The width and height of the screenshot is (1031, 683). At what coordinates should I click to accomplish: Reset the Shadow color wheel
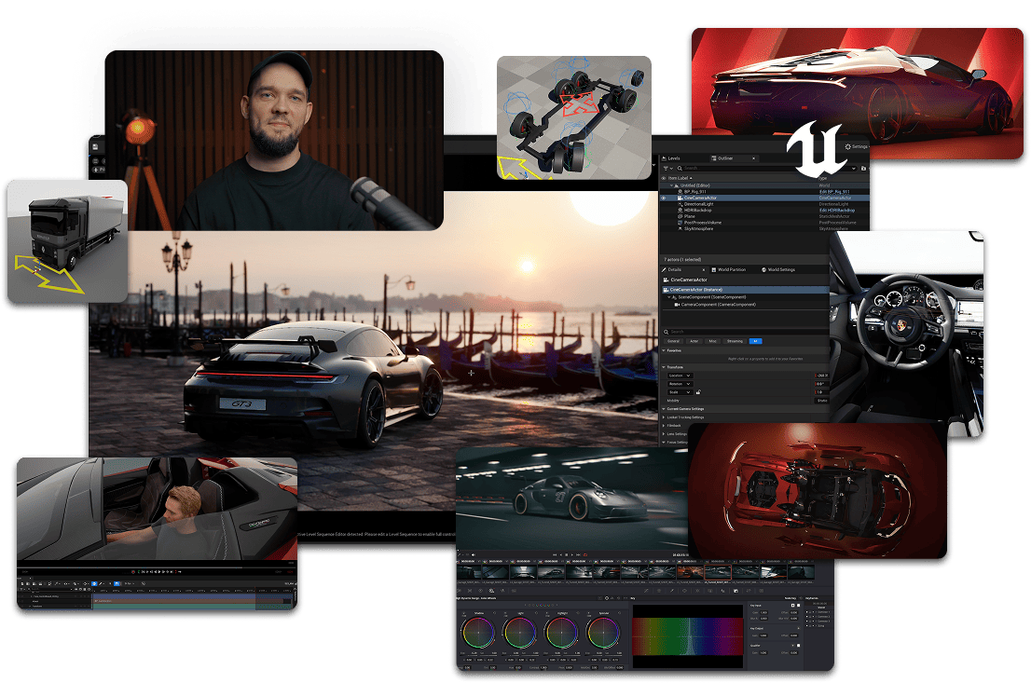[494, 613]
